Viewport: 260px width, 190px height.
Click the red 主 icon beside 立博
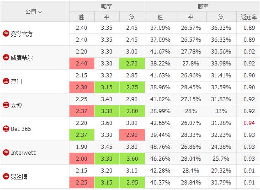(6, 105)
